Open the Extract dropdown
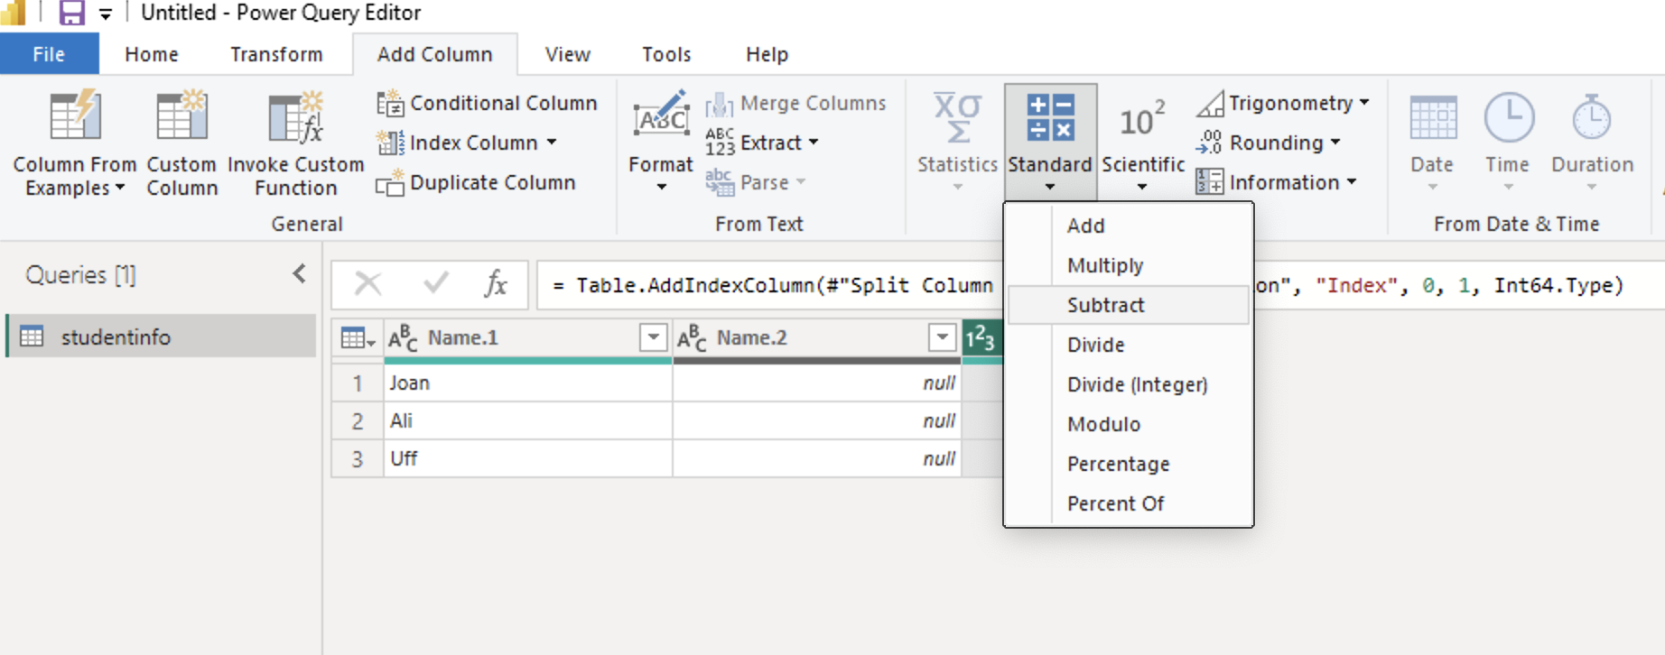The image size is (1665, 655). [762, 143]
